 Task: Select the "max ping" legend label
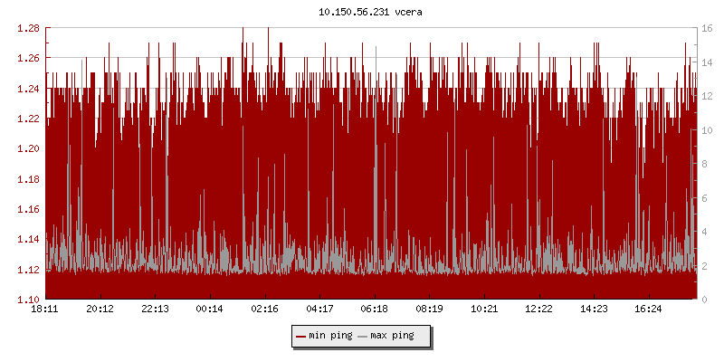pos(392,337)
